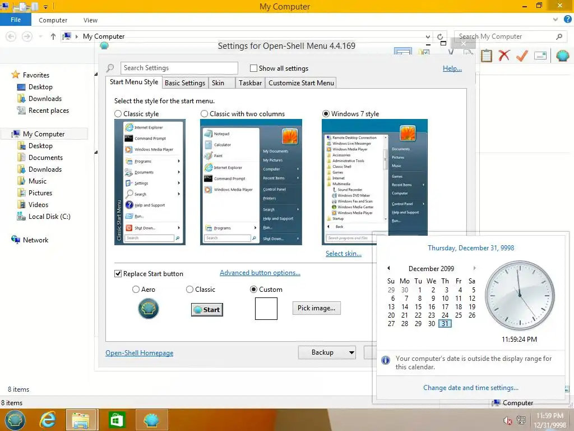Choose the Aero start button radio option
The height and width of the screenshot is (431, 574).
pos(136,289)
